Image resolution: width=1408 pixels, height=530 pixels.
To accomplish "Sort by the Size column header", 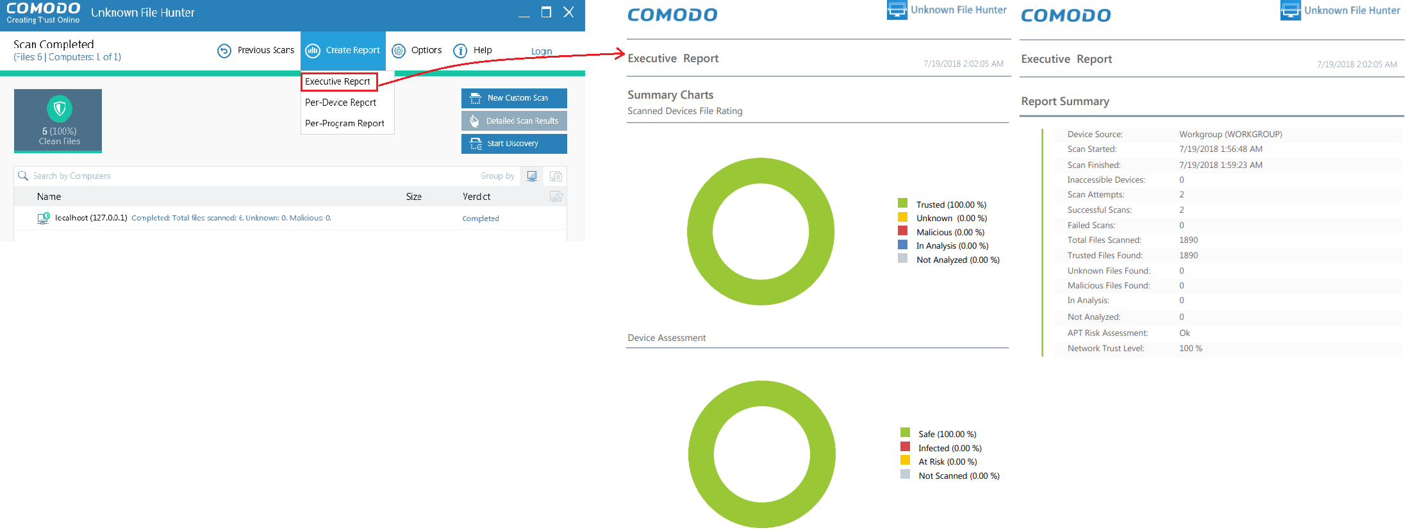I will pos(413,197).
